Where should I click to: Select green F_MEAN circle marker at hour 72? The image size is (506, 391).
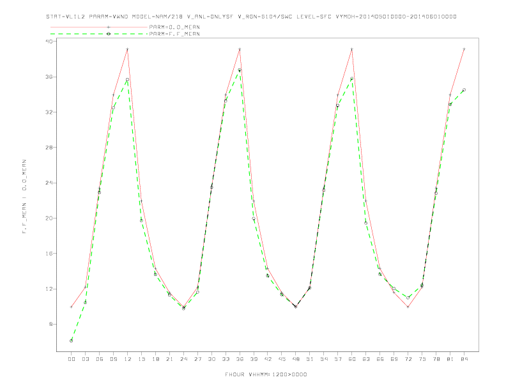(x=408, y=298)
